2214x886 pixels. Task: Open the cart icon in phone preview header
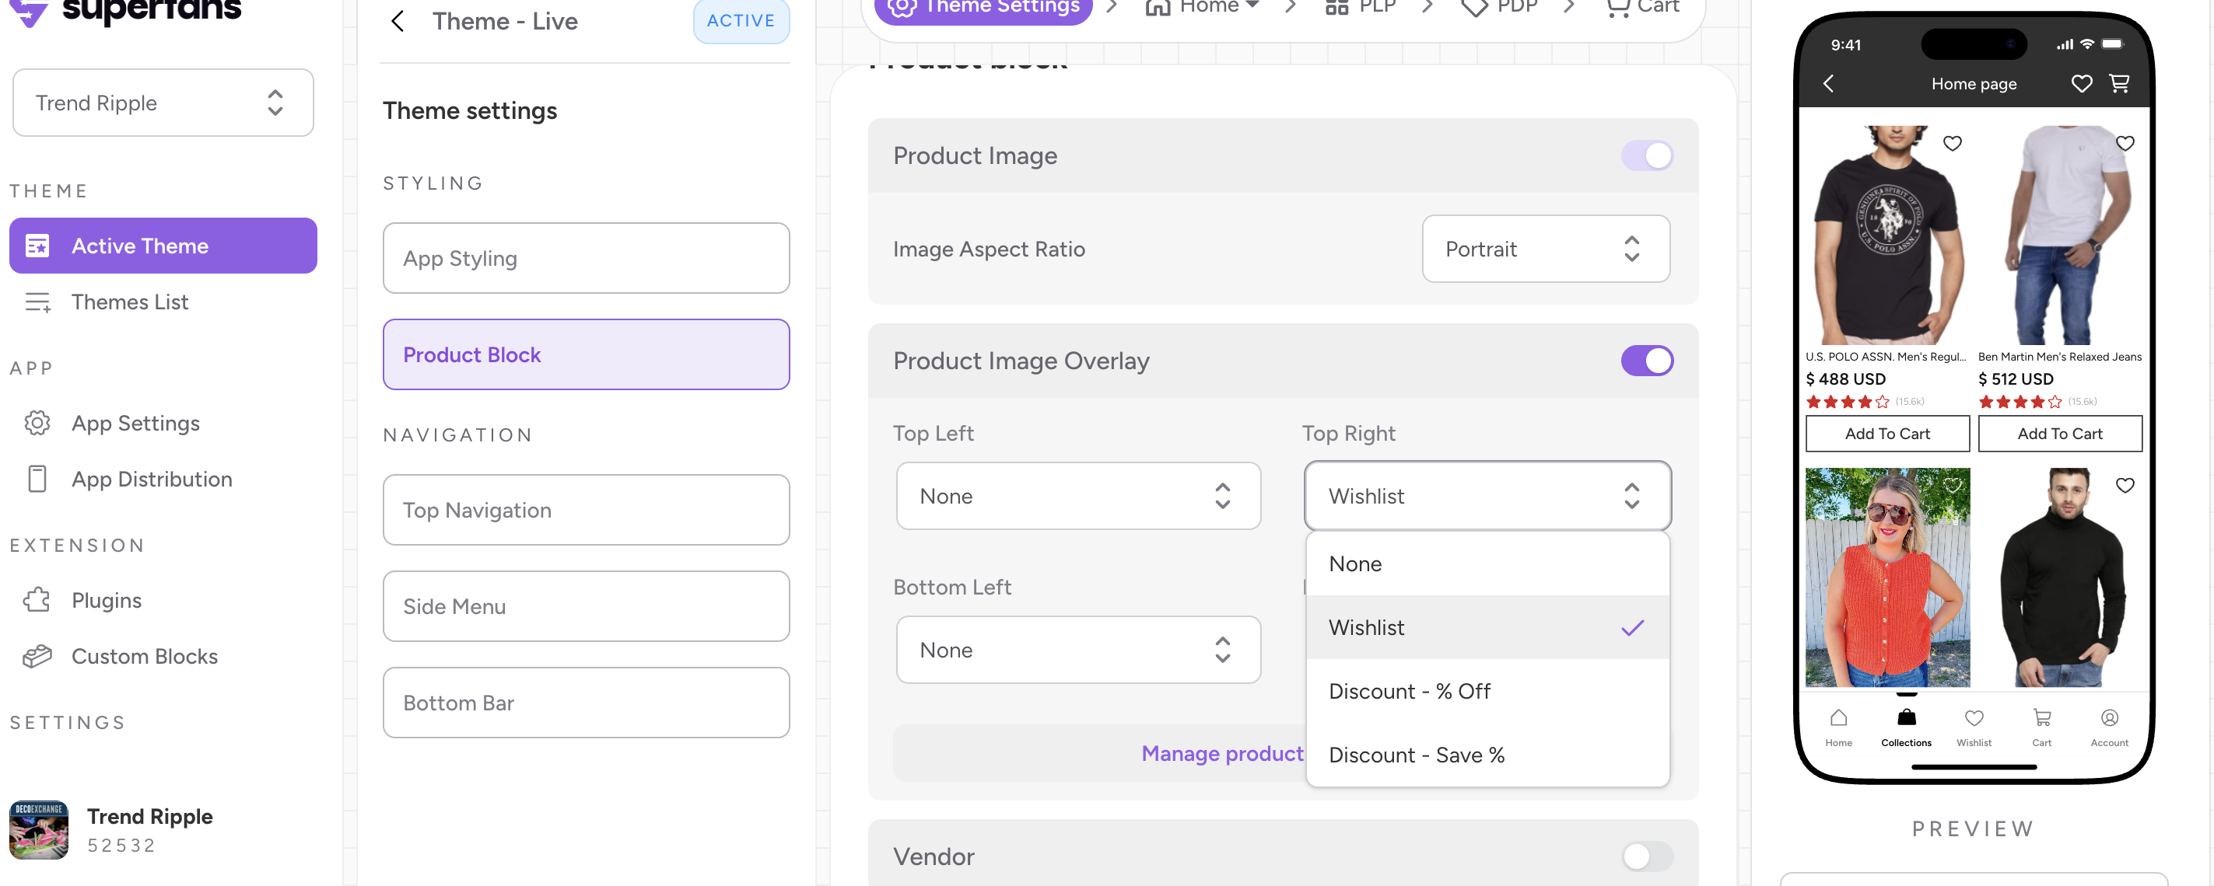[2118, 83]
